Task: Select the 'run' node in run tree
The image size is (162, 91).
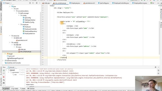Action: click(15, 75)
